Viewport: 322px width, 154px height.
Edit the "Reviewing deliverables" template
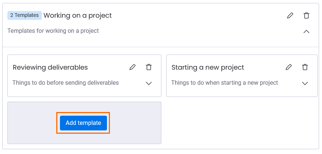point(133,67)
